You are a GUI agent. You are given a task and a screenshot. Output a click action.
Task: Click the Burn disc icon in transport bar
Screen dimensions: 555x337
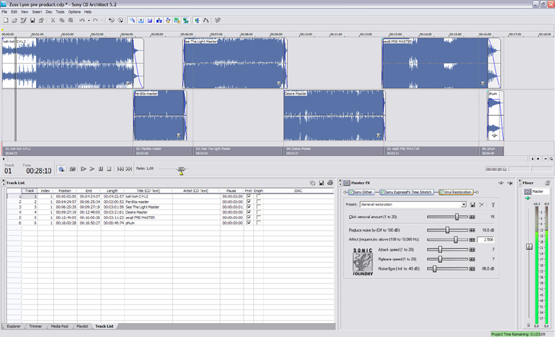(x=61, y=169)
